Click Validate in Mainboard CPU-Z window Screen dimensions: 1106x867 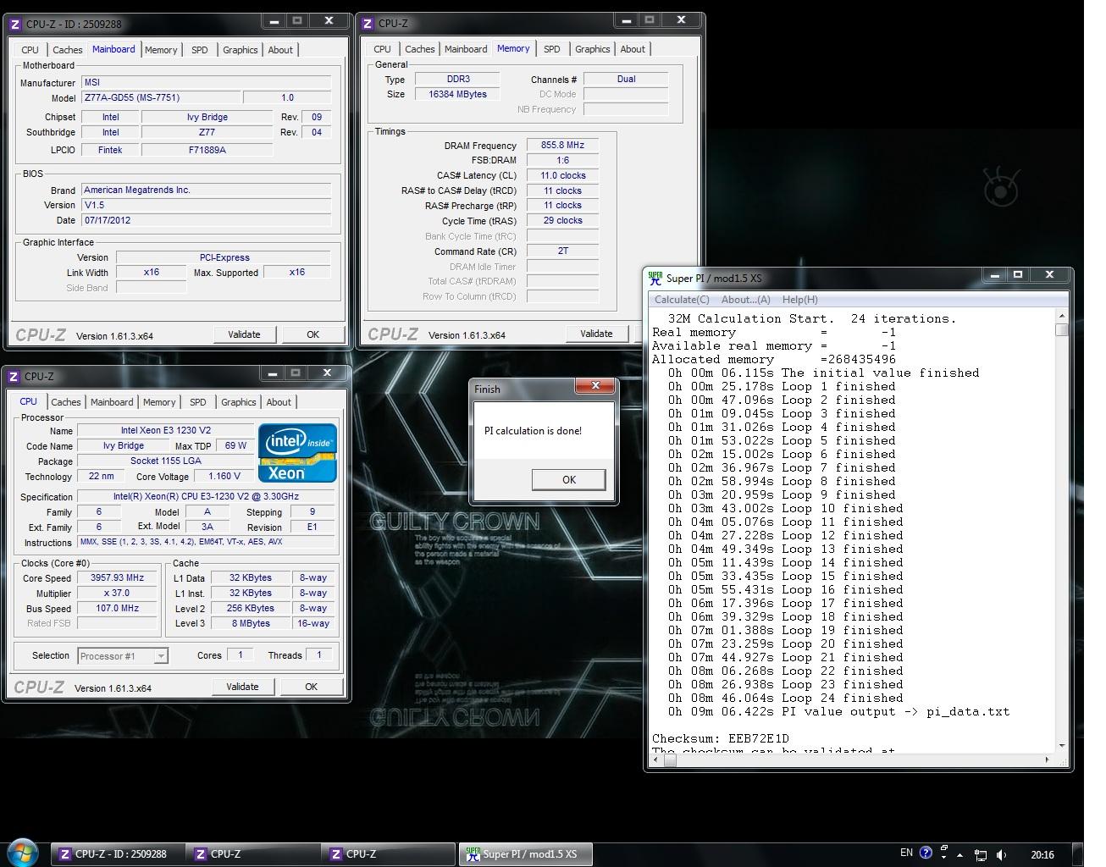244,334
